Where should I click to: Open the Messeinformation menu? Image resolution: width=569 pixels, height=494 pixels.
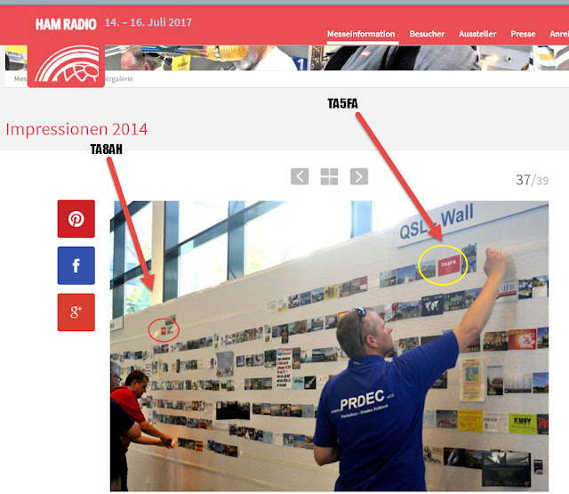point(361,34)
